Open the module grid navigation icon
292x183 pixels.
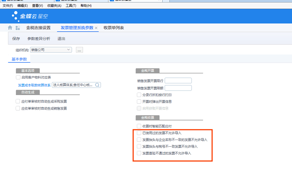(x=18, y=28)
